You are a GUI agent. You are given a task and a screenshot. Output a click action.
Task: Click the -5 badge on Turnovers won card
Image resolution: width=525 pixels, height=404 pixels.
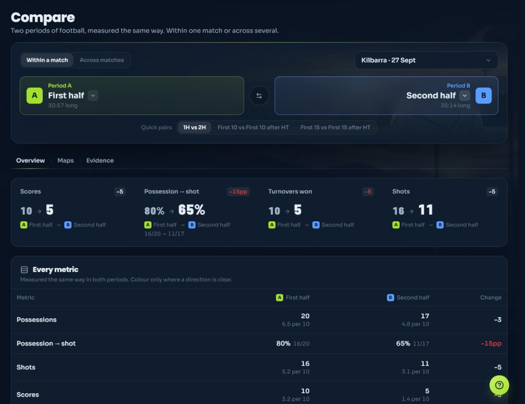(x=368, y=192)
